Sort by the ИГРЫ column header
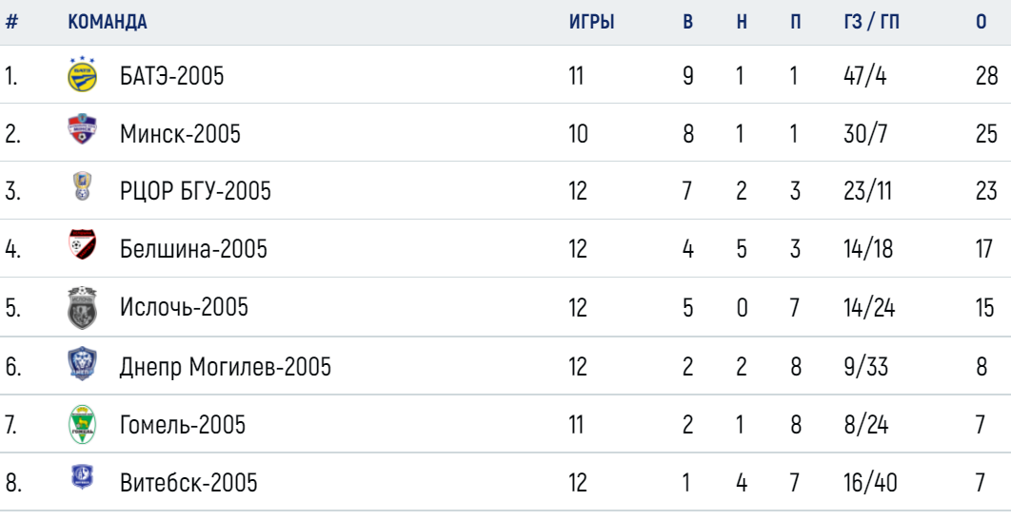Image resolution: width=1011 pixels, height=520 pixels. [591, 22]
